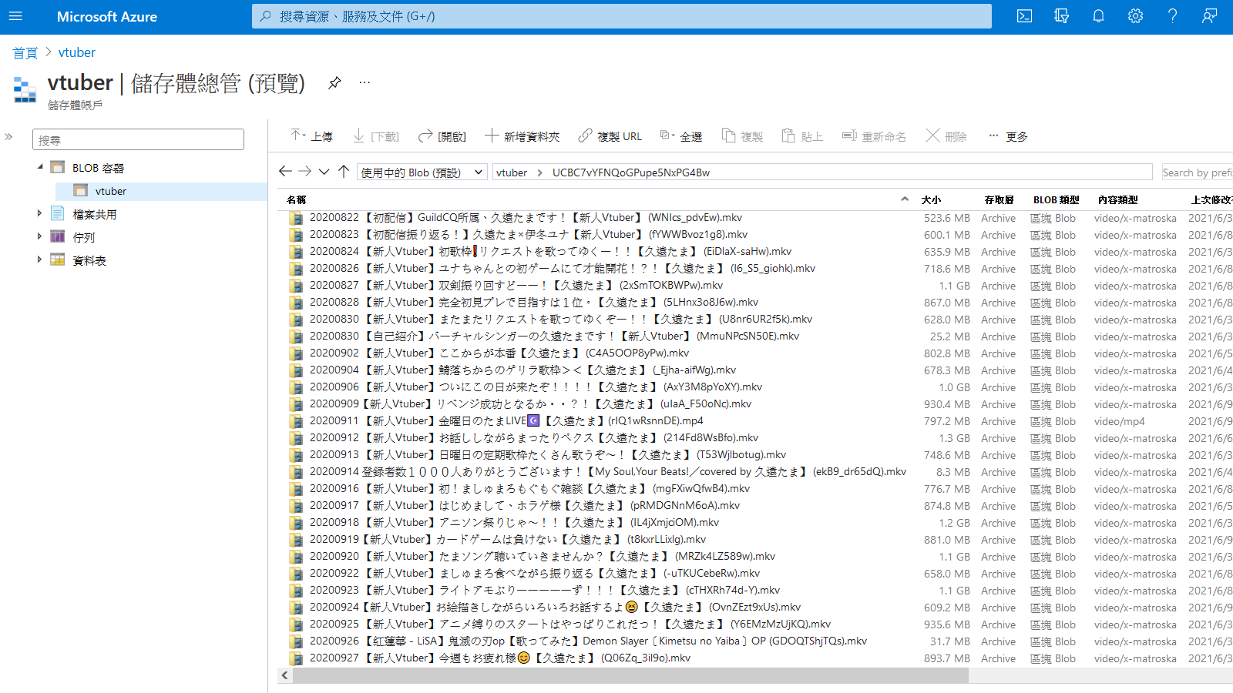Image resolution: width=1233 pixels, height=693 pixels.
Task: Select the vtuber container tree item
Action: (111, 191)
